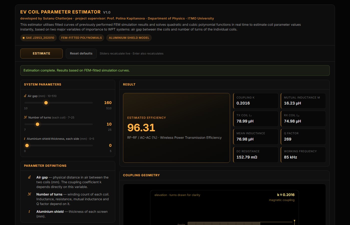Click the RESULT panel heading

(129, 84)
